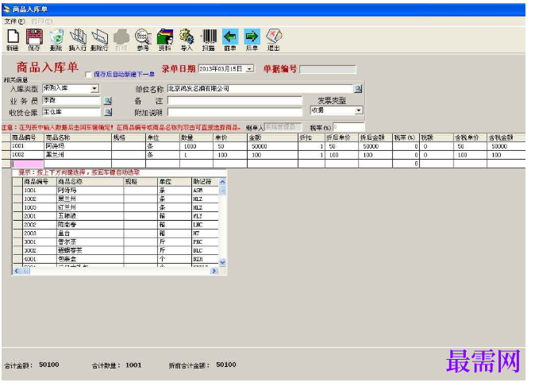Click the 税率(%) input field
The width and height of the screenshot is (535, 386).
click(x=348, y=127)
